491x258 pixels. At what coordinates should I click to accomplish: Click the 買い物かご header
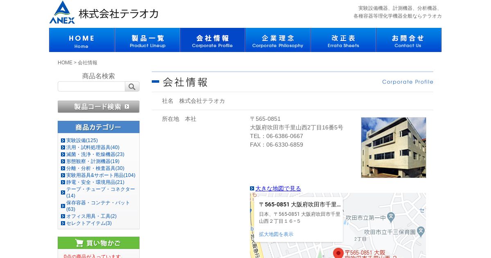point(99,243)
